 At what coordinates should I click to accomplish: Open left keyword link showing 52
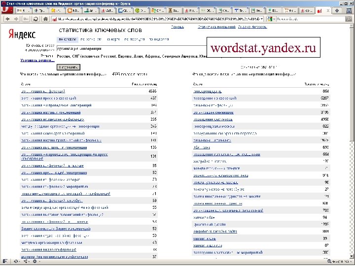[56, 229]
